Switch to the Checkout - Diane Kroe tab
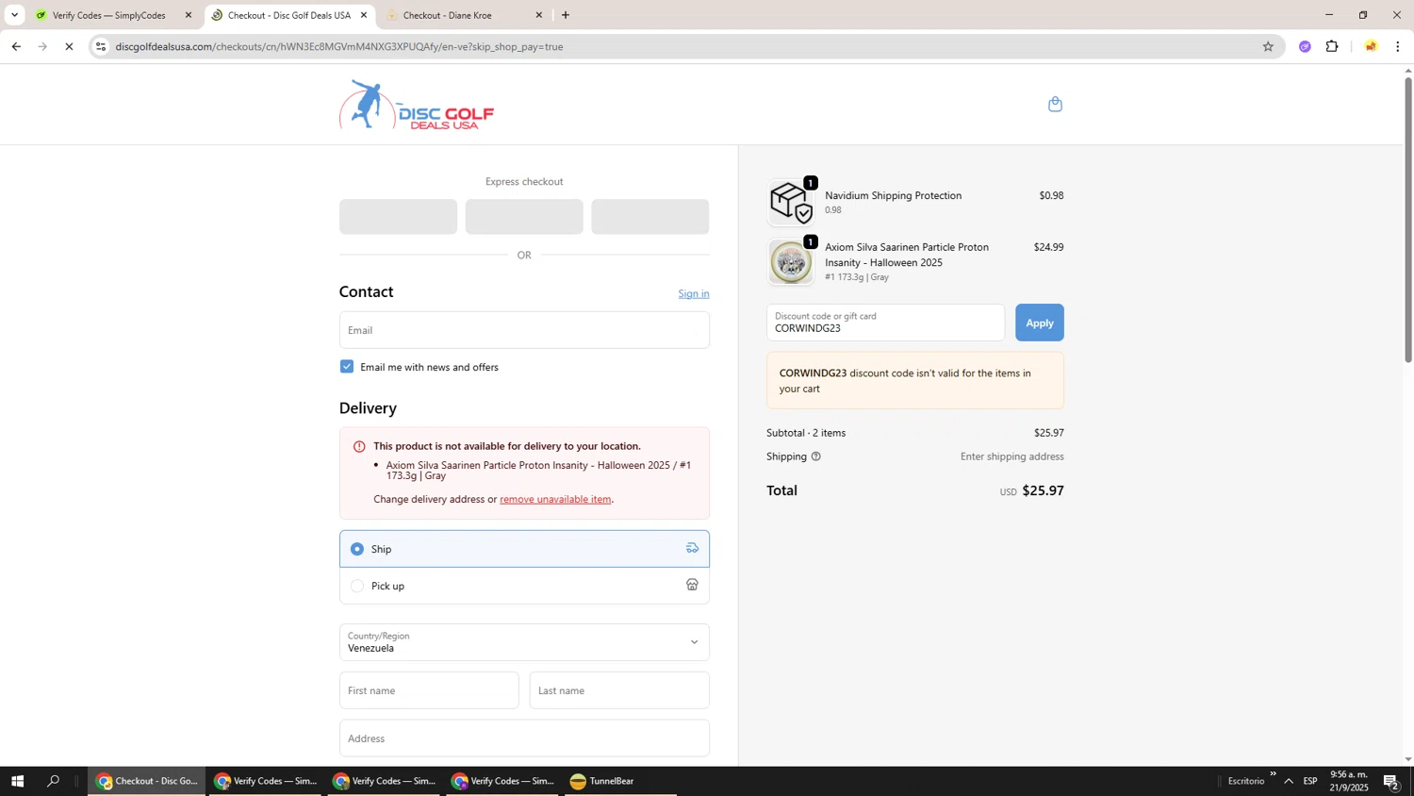The image size is (1414, 796). point(449,15)
